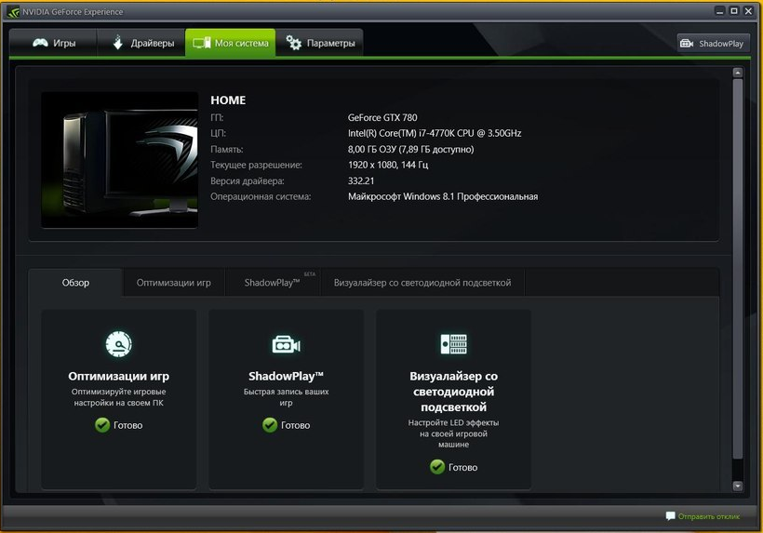The height and width of the screenshot is (533, 763).
Task: Click Быстрая запись ваших игр description
Action: click(x=287, y=397)
